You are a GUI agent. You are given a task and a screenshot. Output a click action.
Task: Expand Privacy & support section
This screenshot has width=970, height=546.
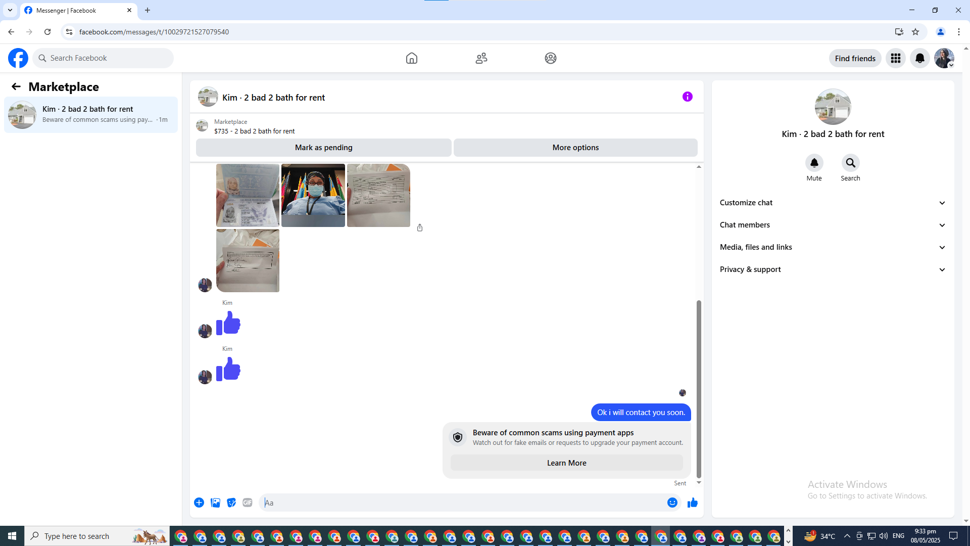[833, 269]
